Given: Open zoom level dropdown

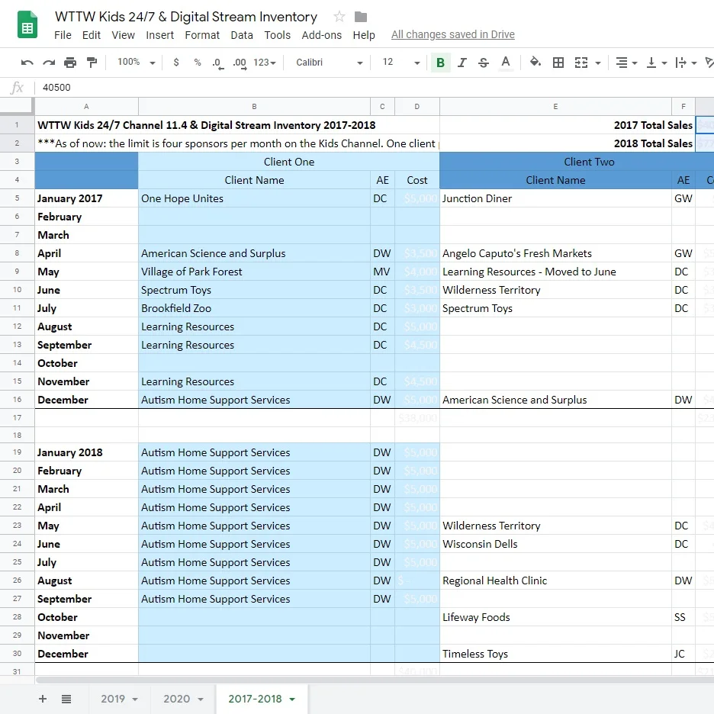Looking at the screenshot, I should point(136,62).
